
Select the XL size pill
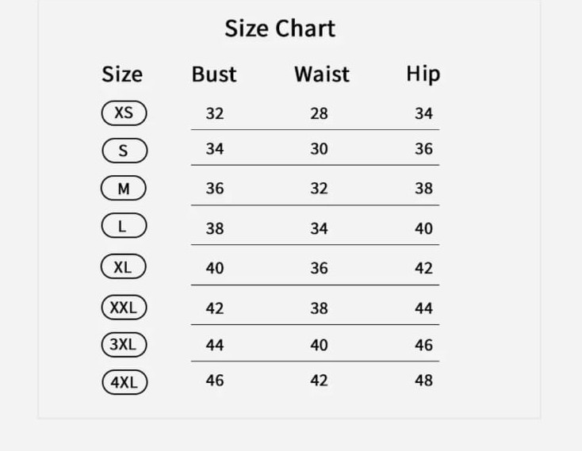124,267
